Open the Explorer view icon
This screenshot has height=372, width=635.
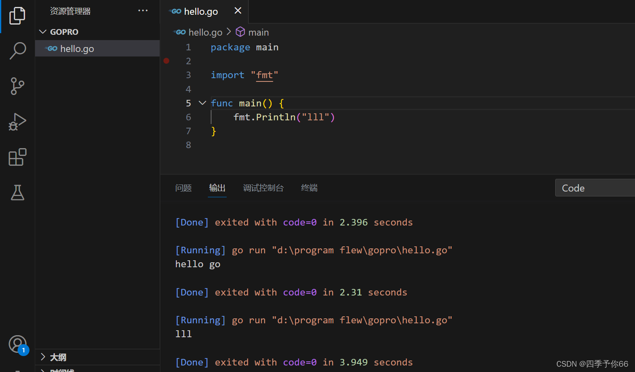[17, 16]
